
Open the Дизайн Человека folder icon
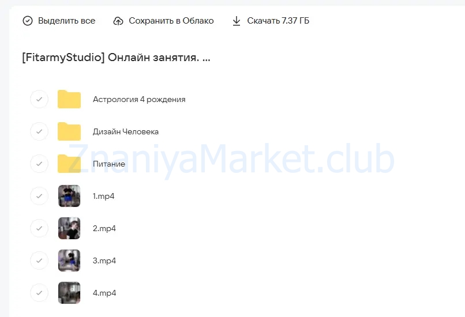click(x=69, y=131)
